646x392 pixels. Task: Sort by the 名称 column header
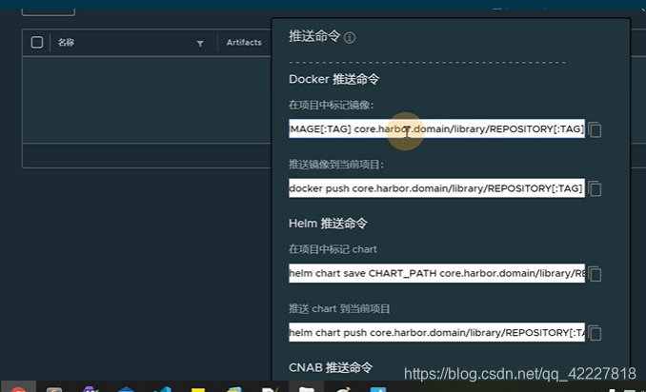pos(66,42)
